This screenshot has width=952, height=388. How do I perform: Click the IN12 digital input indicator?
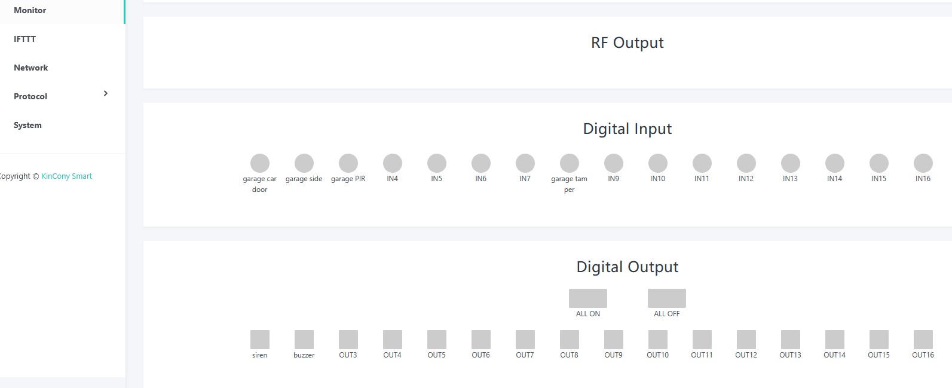[746, 163]
